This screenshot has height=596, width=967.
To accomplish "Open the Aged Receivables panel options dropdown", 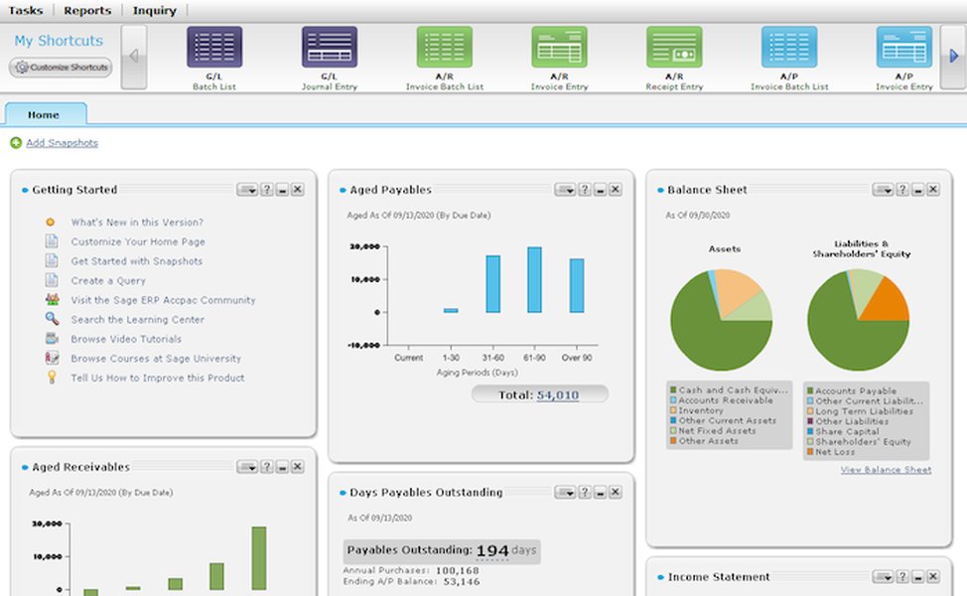I will pyautogui.click(x=247, y=467).
